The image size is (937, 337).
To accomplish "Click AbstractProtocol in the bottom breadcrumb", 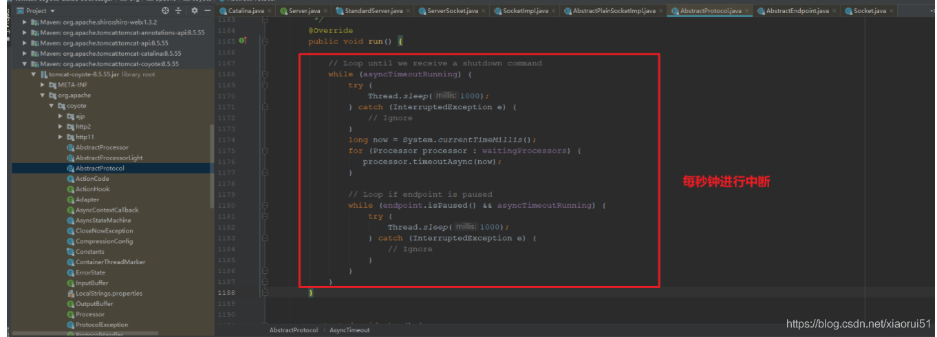I will click(x=294, y=330).
